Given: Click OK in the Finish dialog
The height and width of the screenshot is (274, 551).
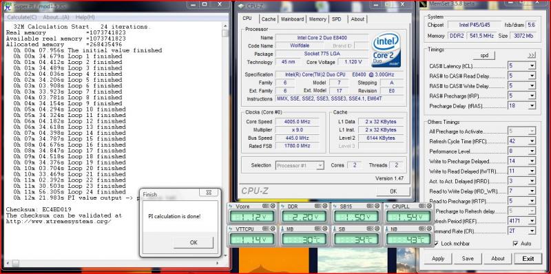Looking at the screenshot, I should 194,242.
